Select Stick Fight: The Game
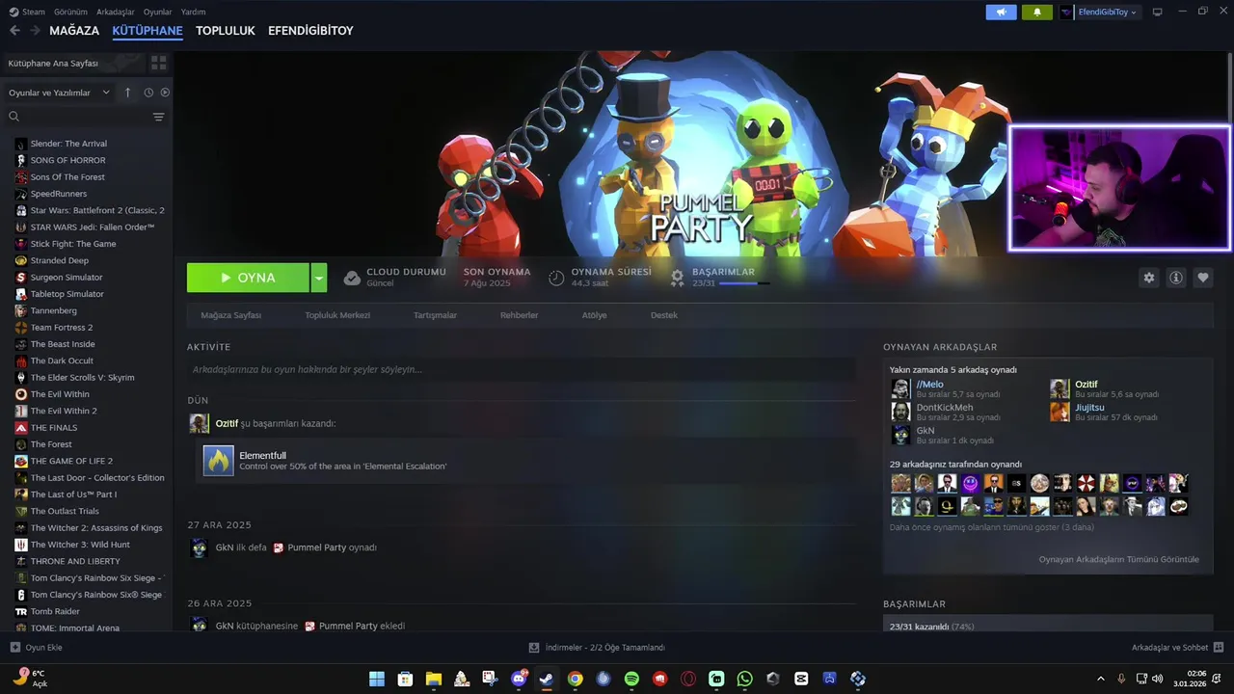 pyautogui.click(x=73, y=244)
